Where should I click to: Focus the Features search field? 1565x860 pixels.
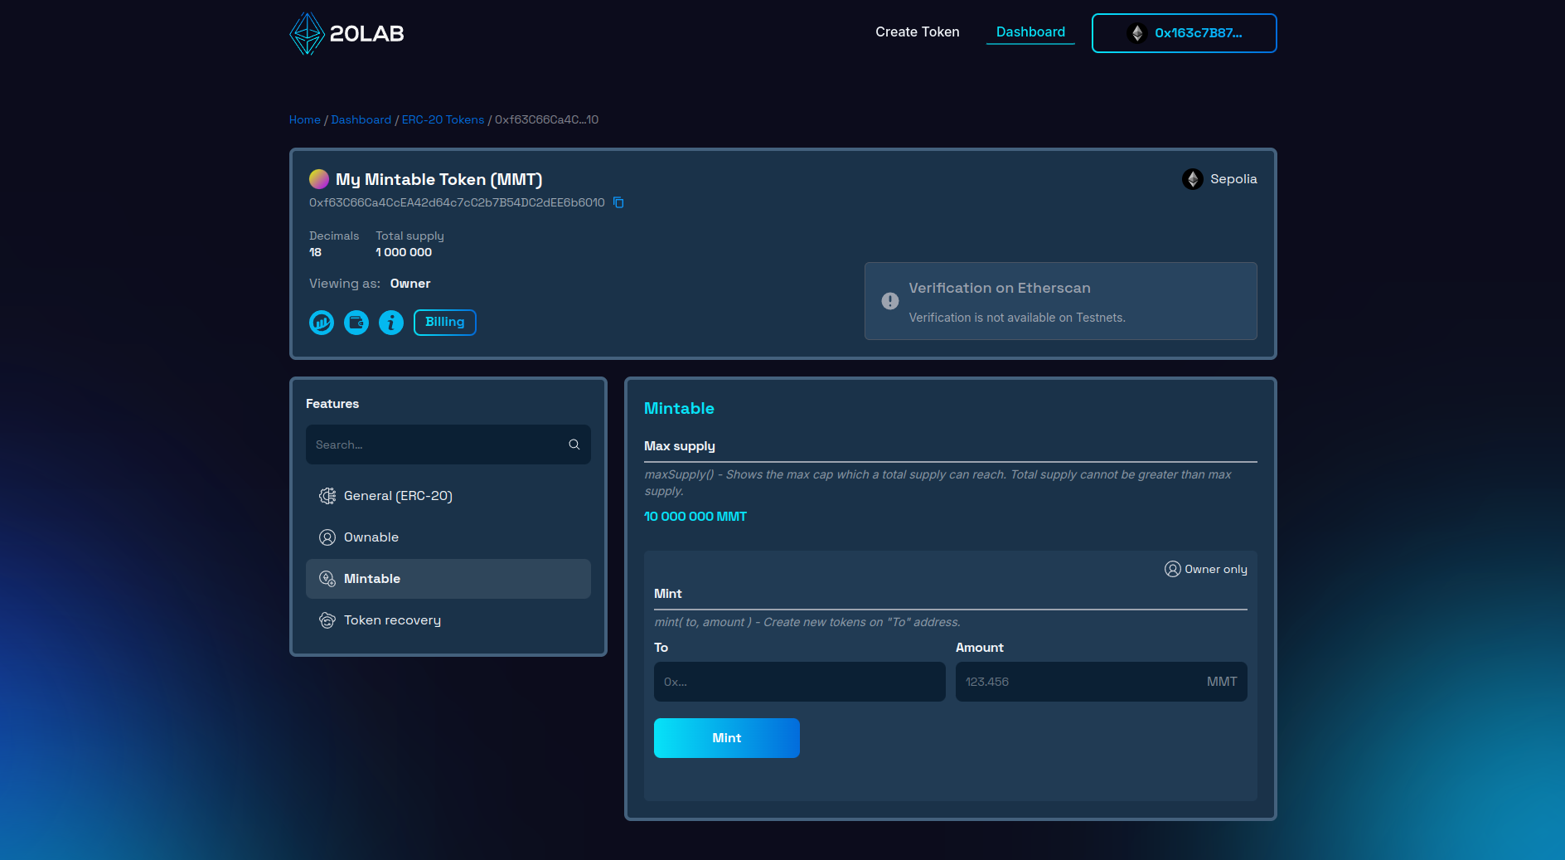(448, 445)
